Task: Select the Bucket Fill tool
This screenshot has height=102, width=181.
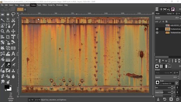Action: [x=3, y=59]
